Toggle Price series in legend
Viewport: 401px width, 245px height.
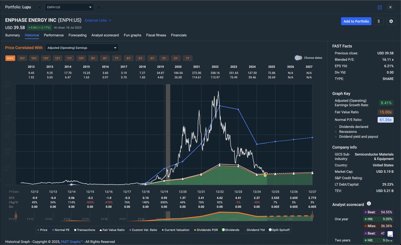coord(42,230)
